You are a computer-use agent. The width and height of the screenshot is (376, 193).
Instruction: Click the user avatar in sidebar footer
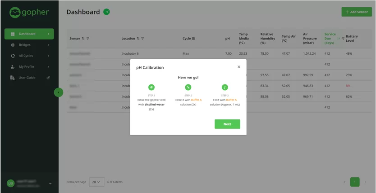point(10,183)
